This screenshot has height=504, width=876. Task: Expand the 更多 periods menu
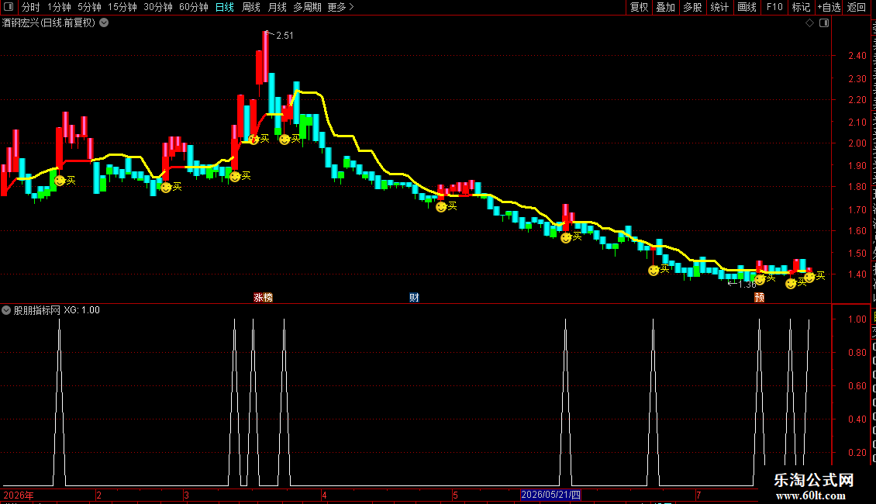click(x=340, y=7)
